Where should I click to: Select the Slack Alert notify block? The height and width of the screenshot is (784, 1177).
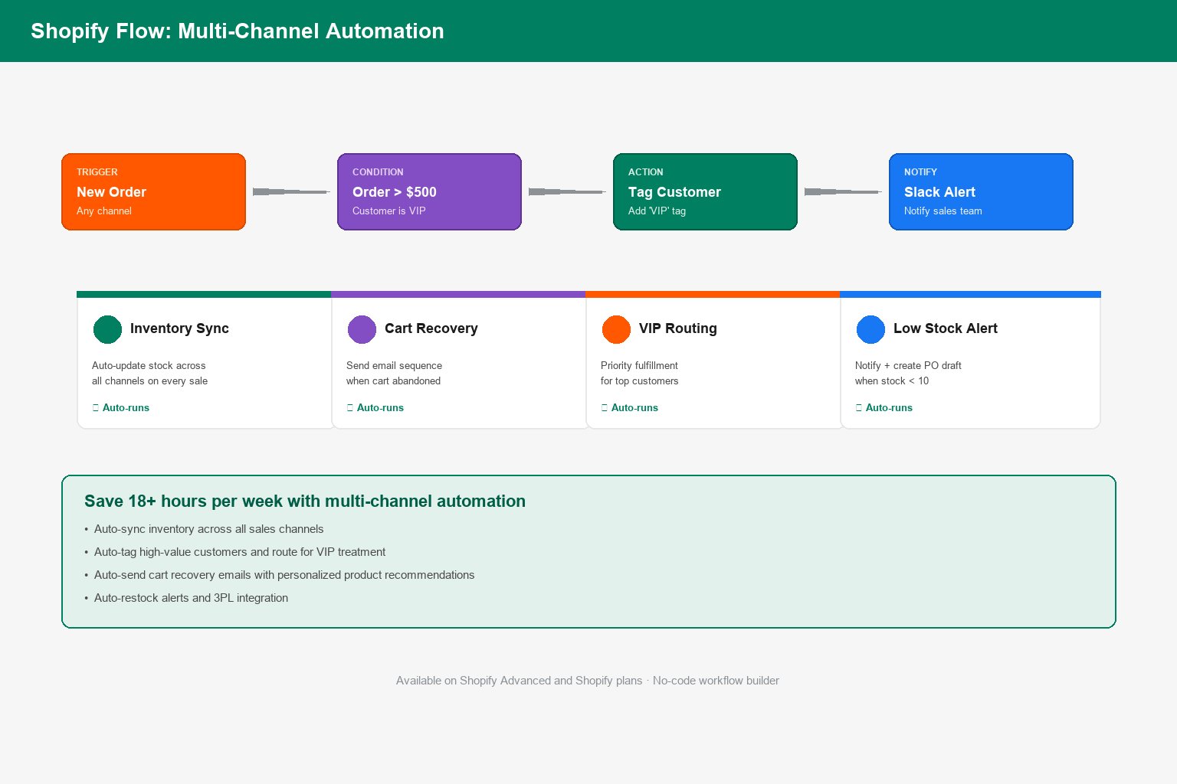[981, 191]
